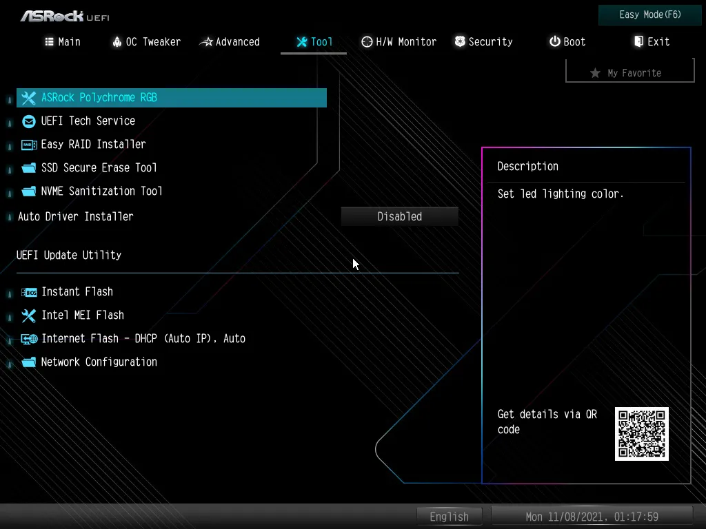Viewport: 706px width, 529px height.
Task: Launch Internet Flash DHCP Auto option
Action: coord(143,339)
